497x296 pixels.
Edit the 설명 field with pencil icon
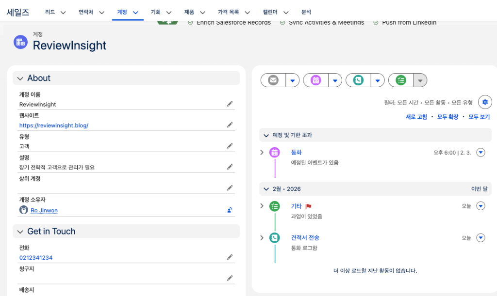(x=230, y=167)
